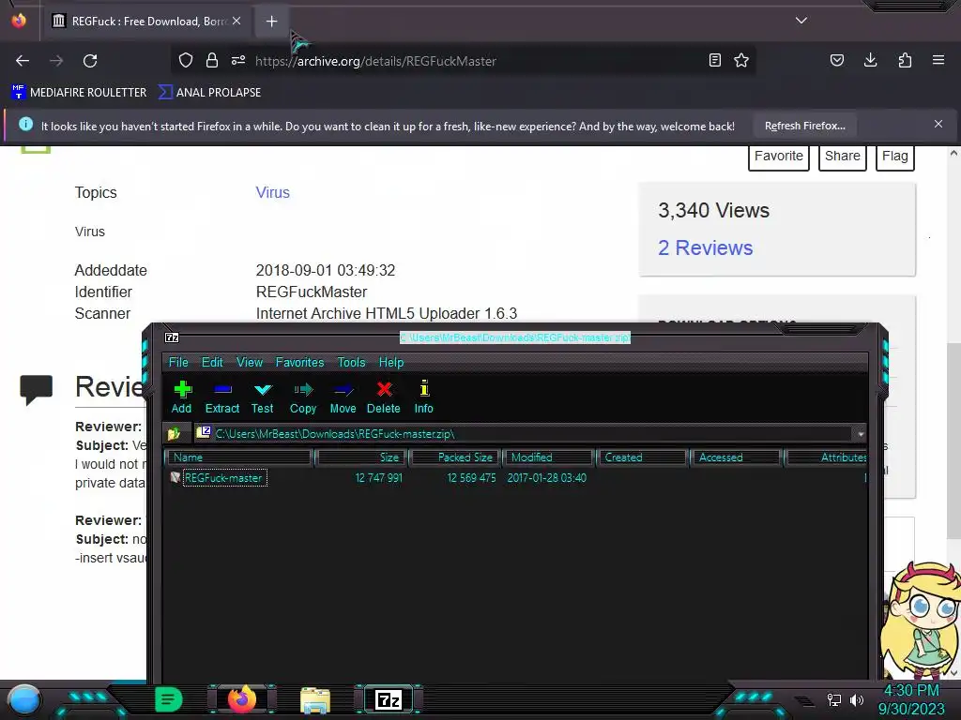Click the 7-Zip address path field
961x720 pixels.
tap(524, 433)
